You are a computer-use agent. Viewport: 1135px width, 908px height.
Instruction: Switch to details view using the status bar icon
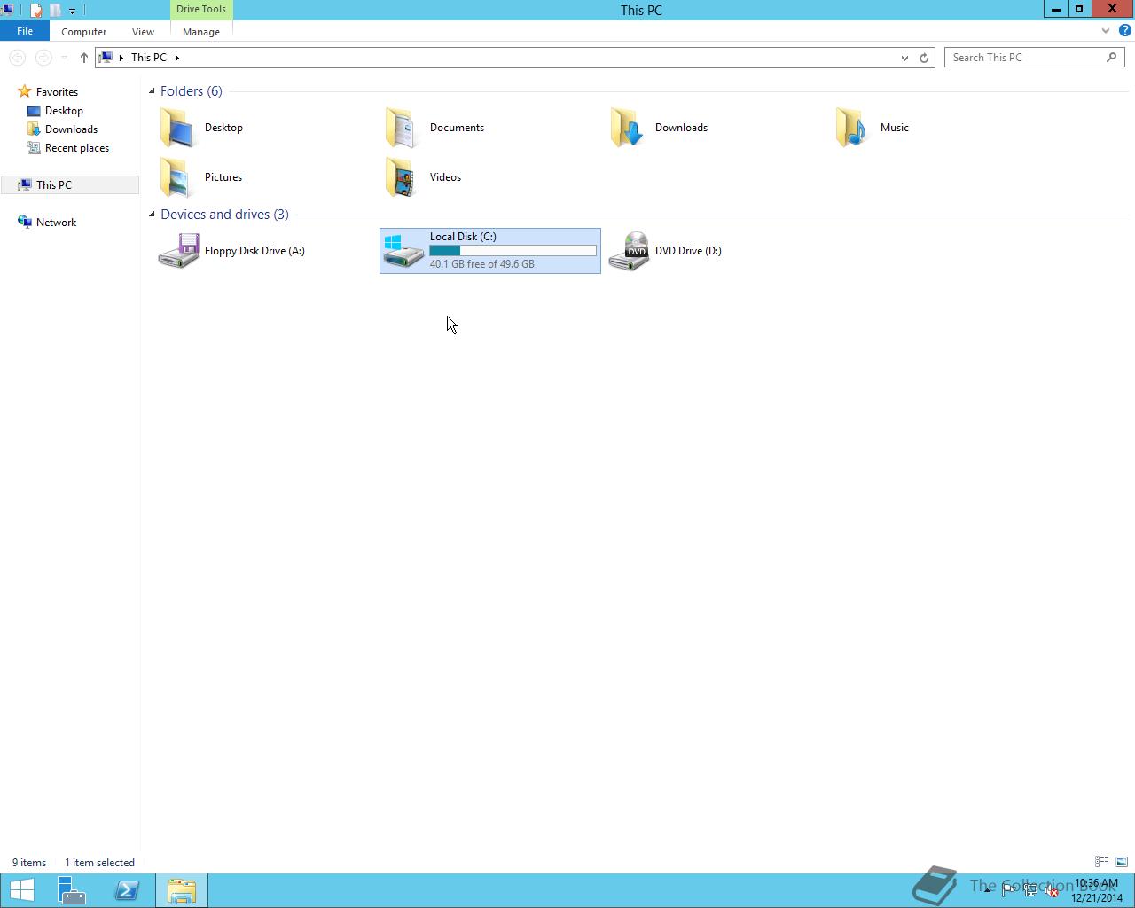click(1100, 862)
